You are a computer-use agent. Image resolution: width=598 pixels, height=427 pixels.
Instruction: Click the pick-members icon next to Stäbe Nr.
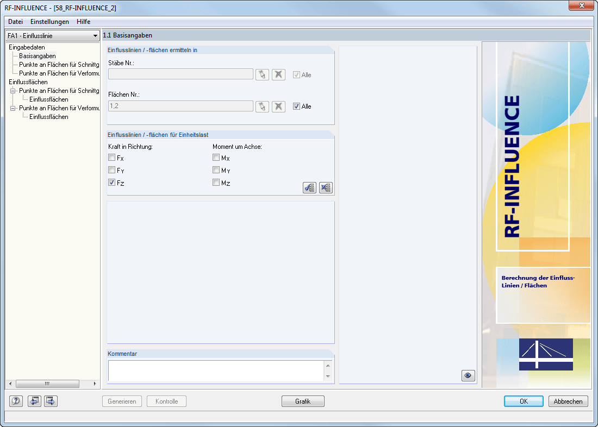pyautogui.click(x=263, y=75)
